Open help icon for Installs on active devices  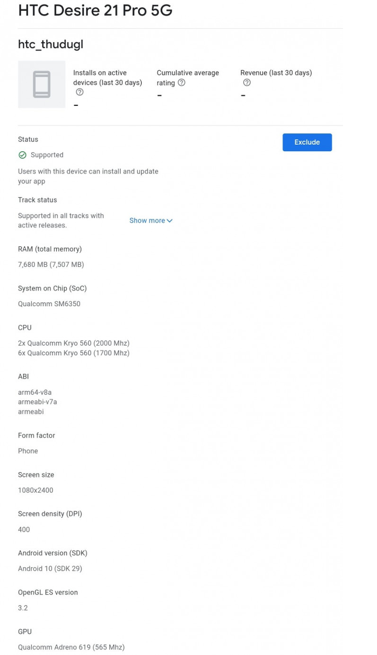[80, 92]
